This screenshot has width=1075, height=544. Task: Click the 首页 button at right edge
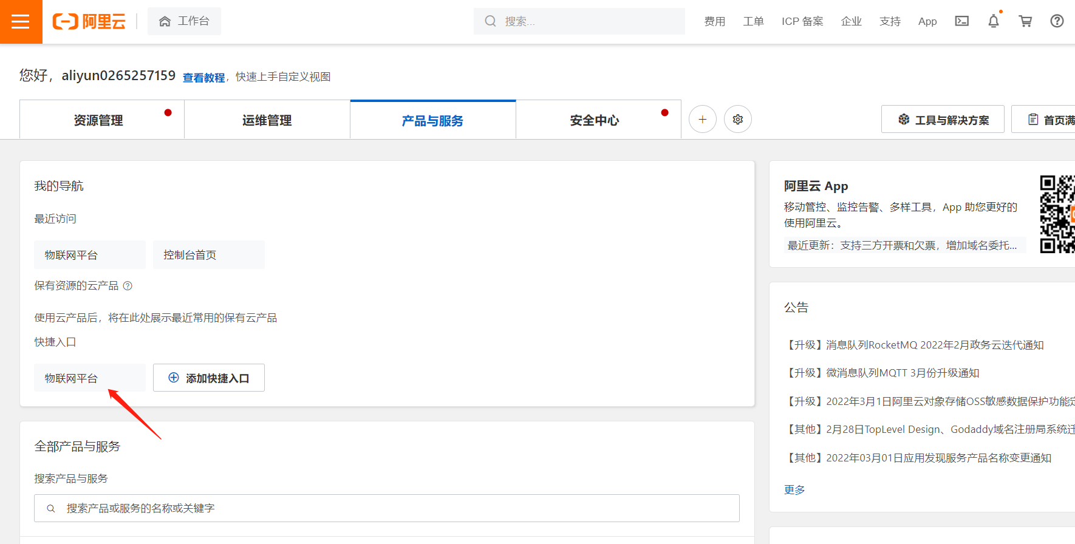tap(1043, 119)
